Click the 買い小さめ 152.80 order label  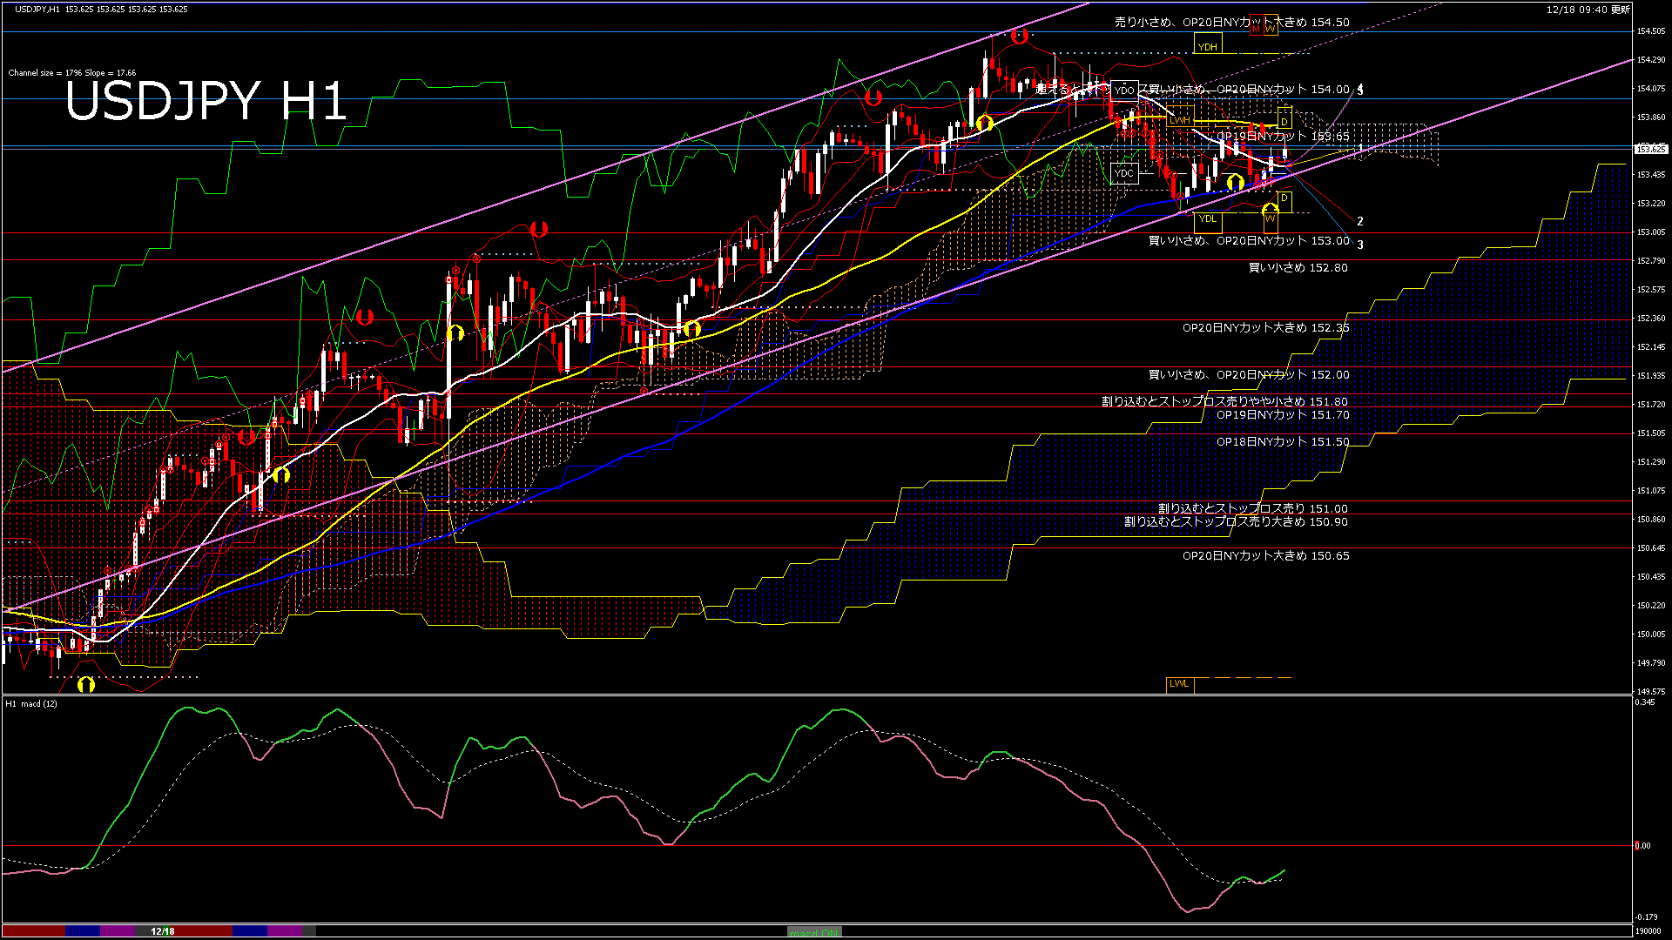[1298, 268]
